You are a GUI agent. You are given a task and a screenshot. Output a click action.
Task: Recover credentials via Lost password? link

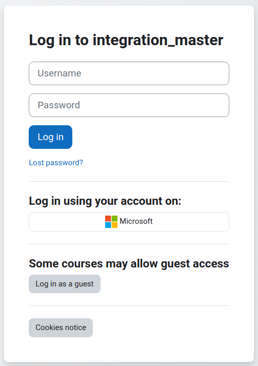tap(56, 163)
